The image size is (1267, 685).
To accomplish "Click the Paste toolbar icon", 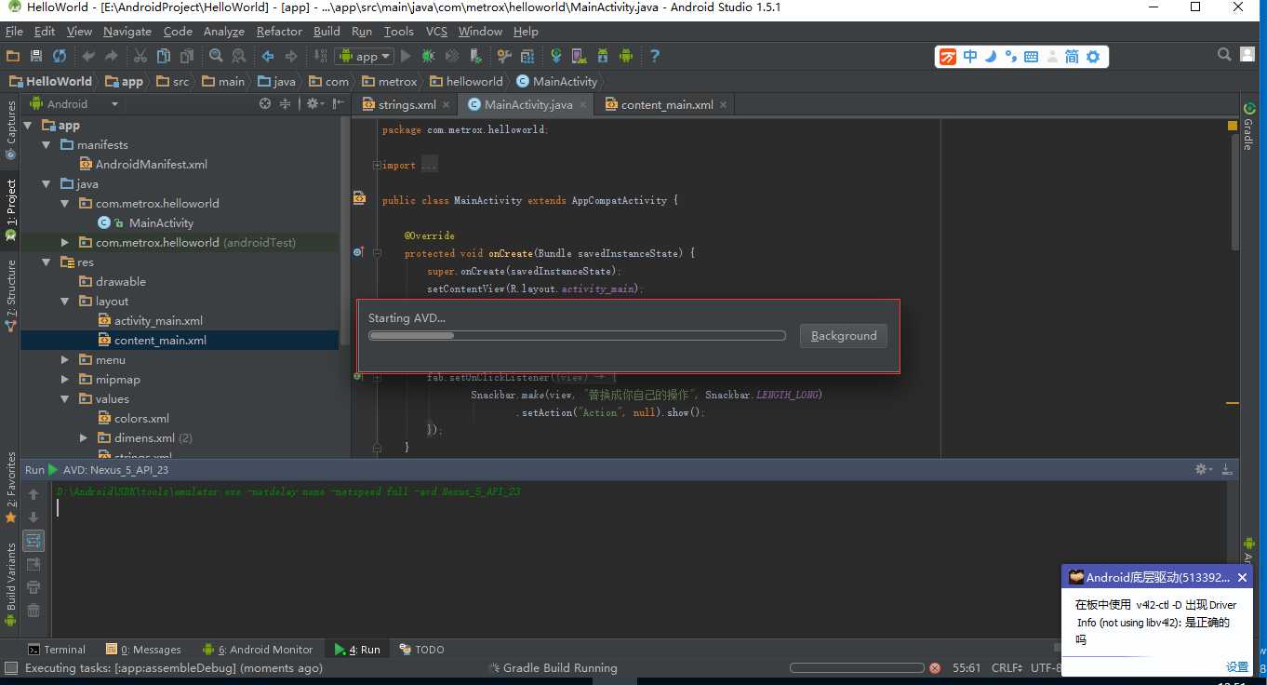I will pos(187,56).
